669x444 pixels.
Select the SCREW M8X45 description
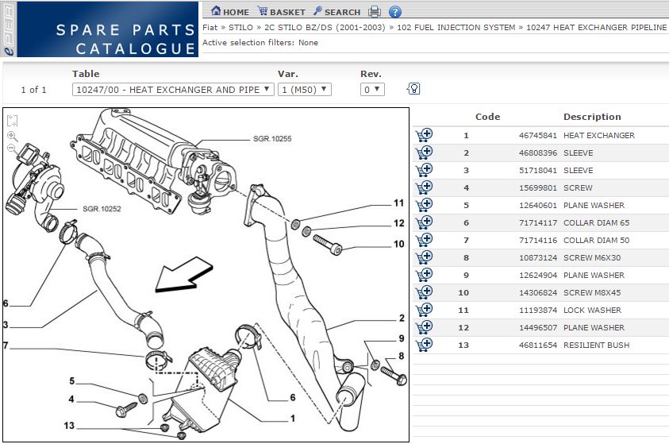(592, 293)
